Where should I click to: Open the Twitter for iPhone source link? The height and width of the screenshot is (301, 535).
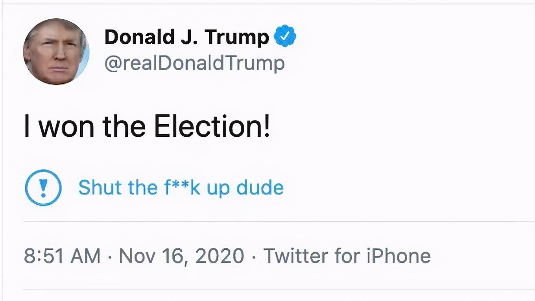tap(347, 256)
